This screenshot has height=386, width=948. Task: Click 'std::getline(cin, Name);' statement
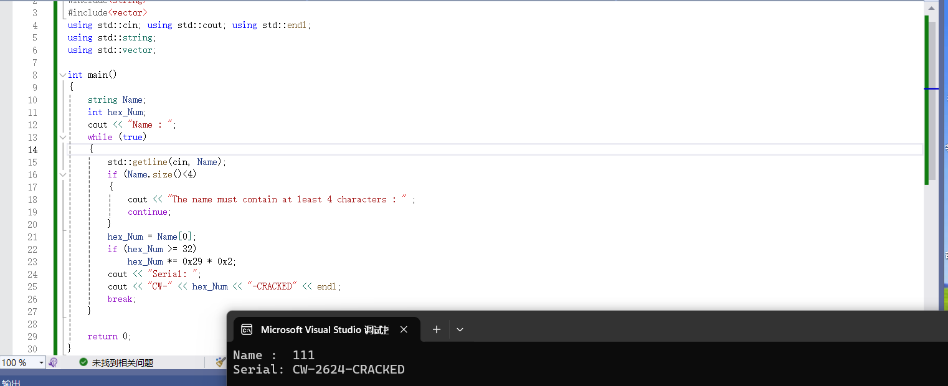(167, 162)
